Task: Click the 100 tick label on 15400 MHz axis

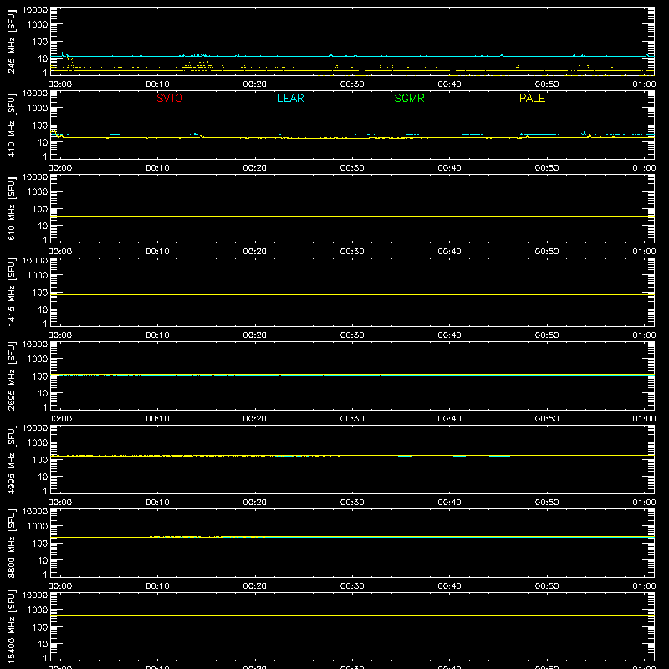Action: (x=39, y=627)
